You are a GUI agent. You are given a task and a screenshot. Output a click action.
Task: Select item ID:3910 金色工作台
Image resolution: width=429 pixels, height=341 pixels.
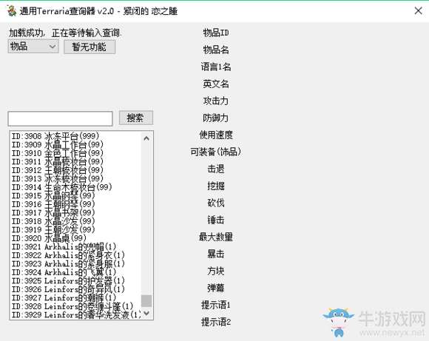pos(58,152)
